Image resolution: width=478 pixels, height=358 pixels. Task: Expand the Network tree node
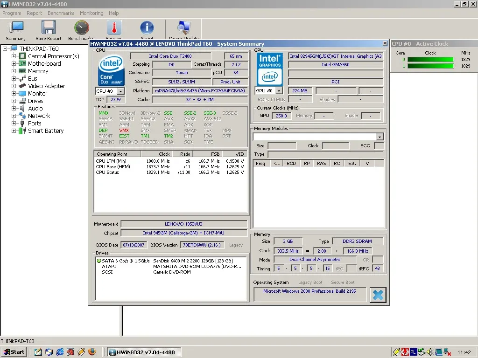click(x=14, y=116)
